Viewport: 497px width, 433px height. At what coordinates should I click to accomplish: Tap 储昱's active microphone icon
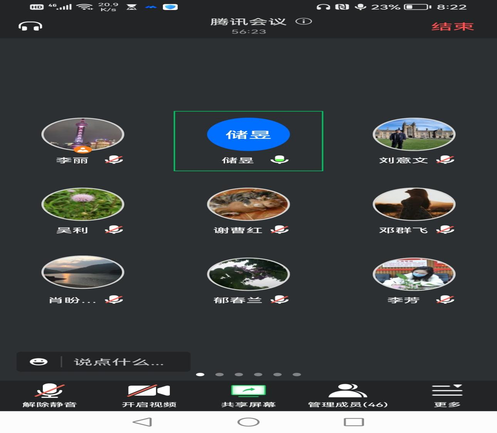click(280, 160)
